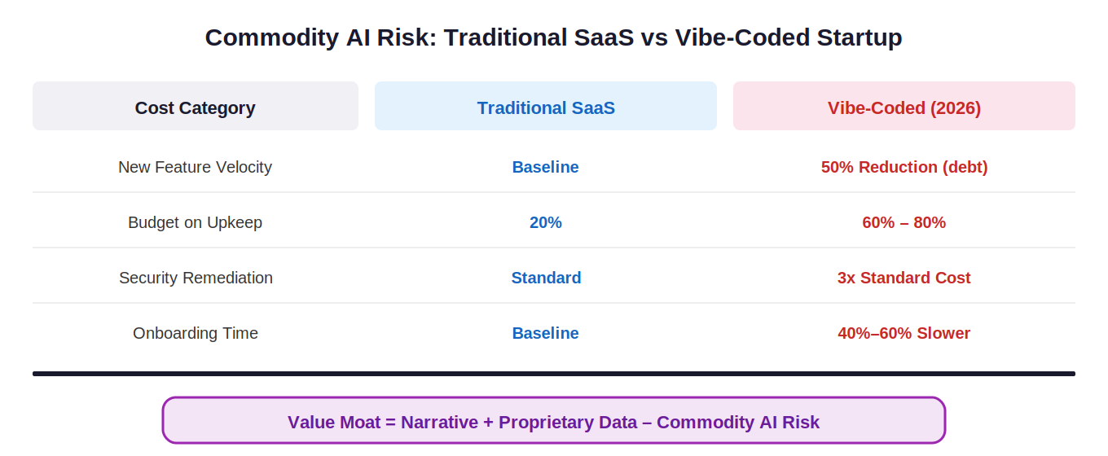
Task: Click the 50% Reduction (debt) value
Action: point(904,167)
